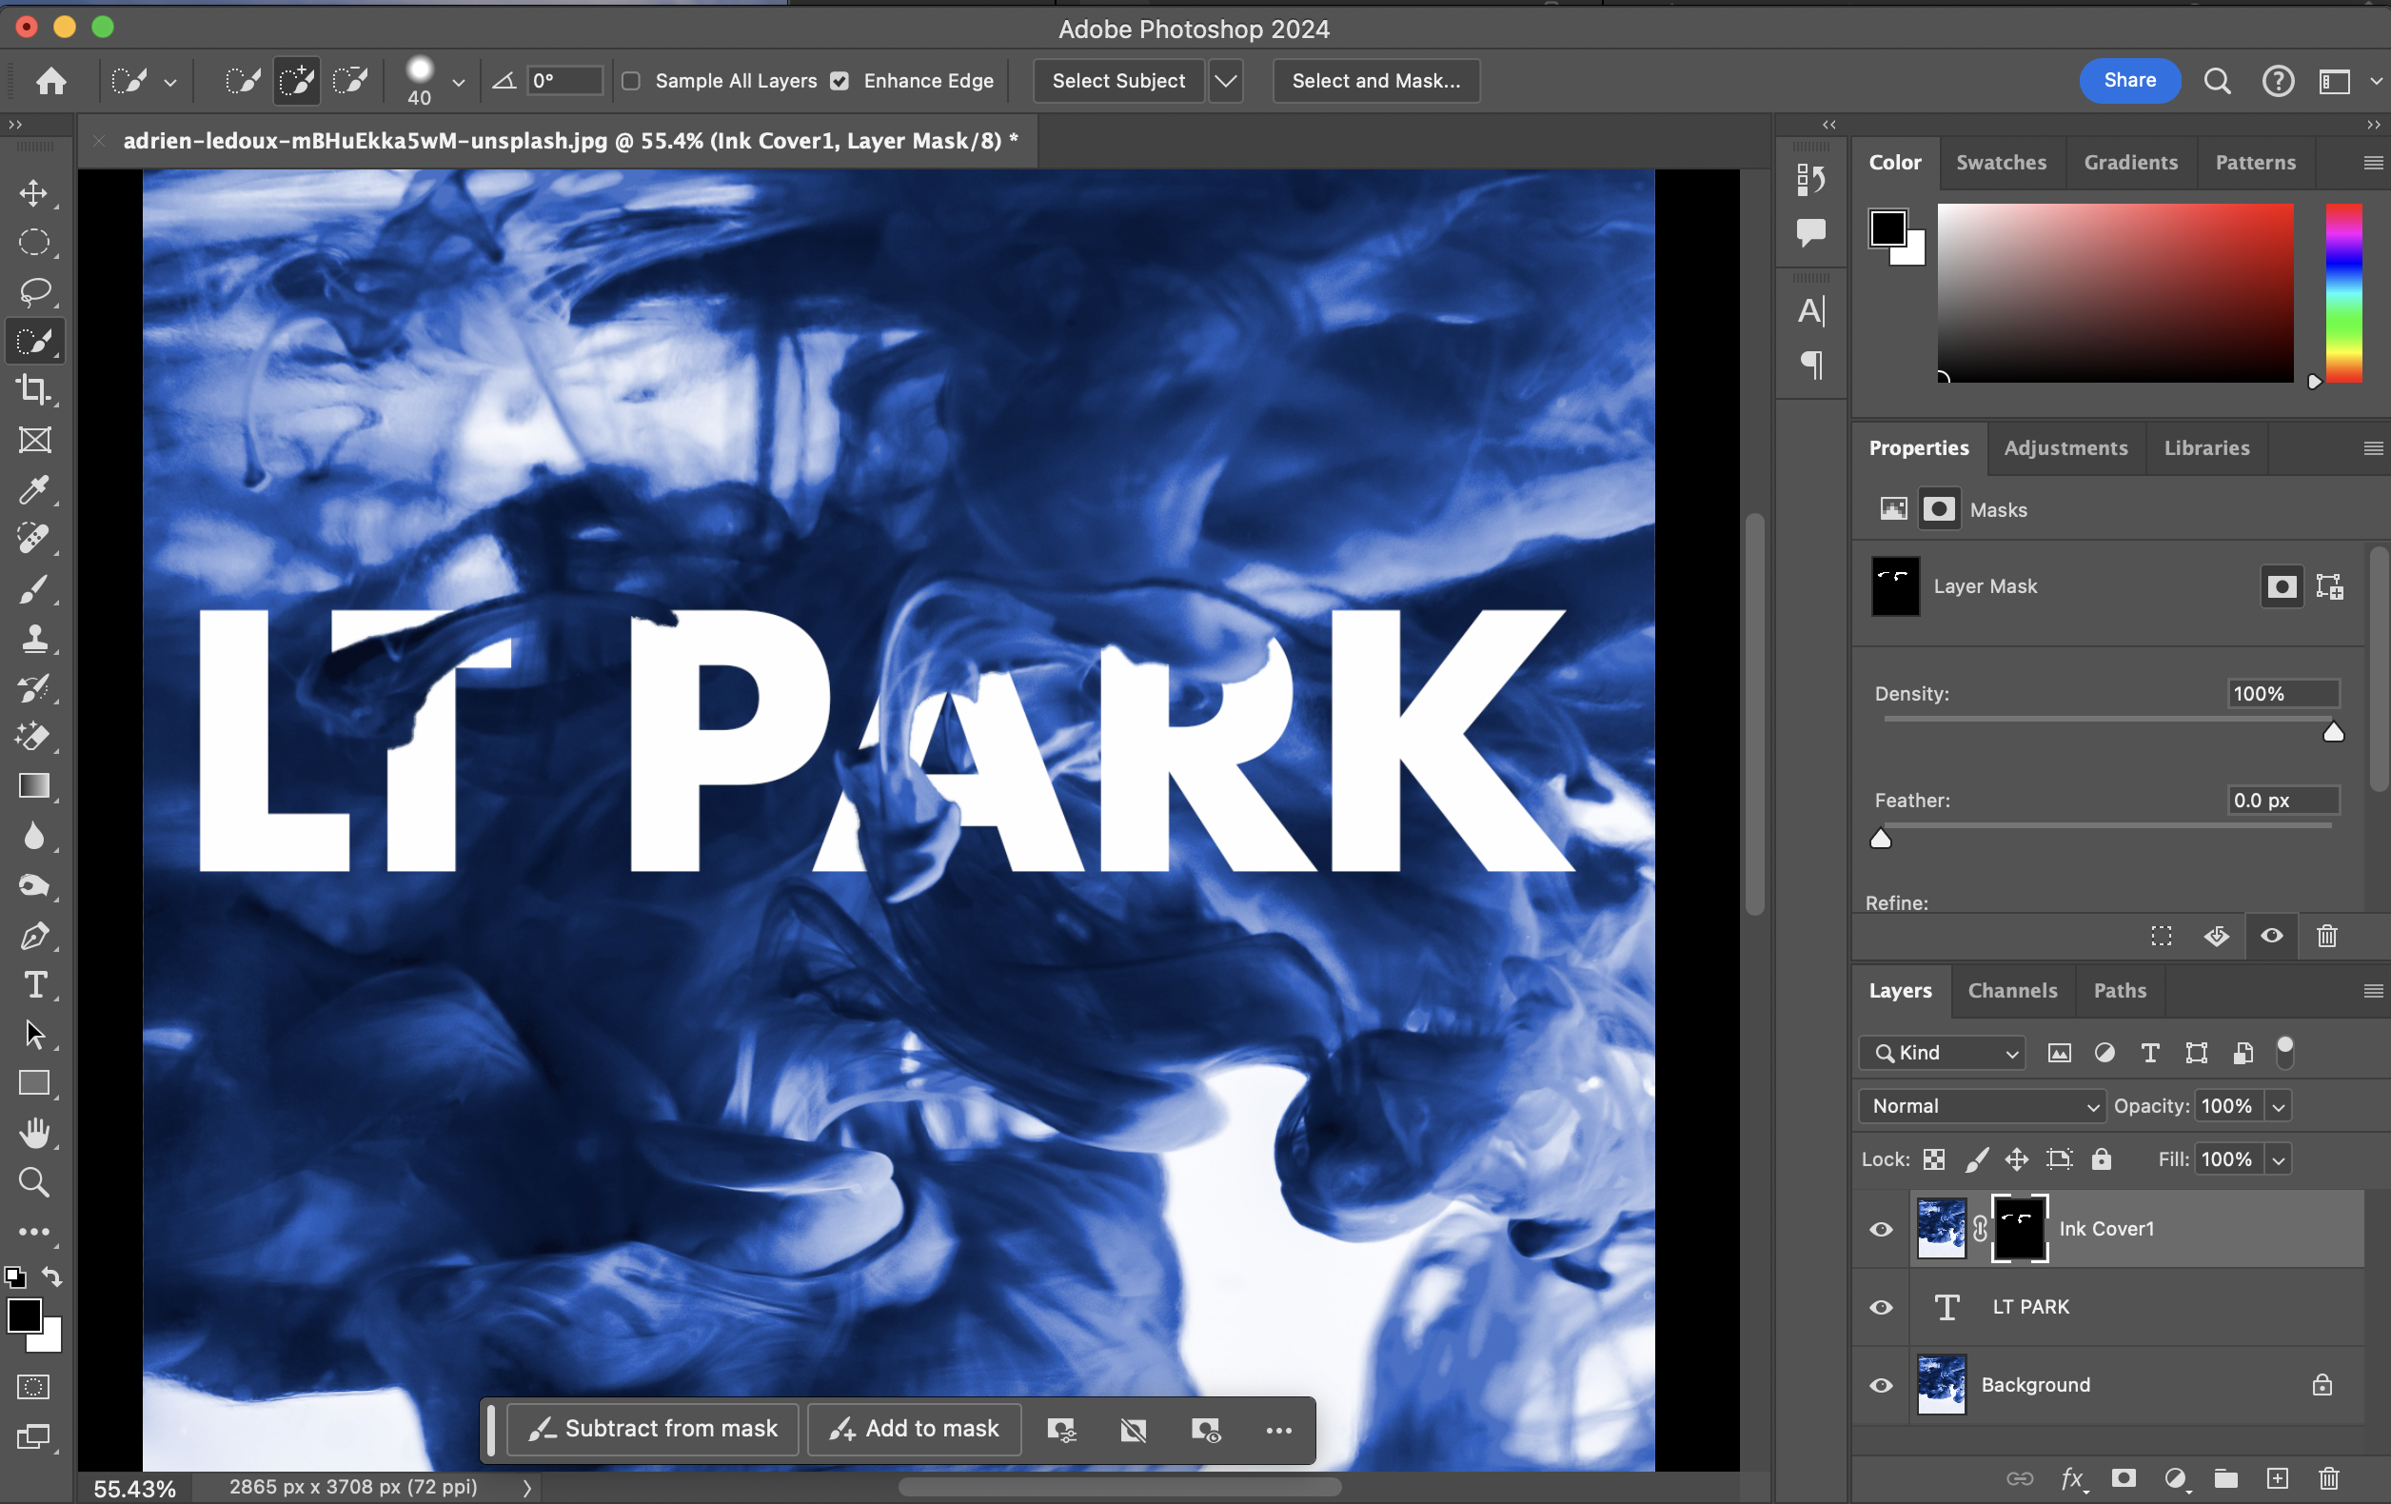Select the Horizontal Type tool
Viewport: 2391px width, 1504px height.
click(33, 985)
